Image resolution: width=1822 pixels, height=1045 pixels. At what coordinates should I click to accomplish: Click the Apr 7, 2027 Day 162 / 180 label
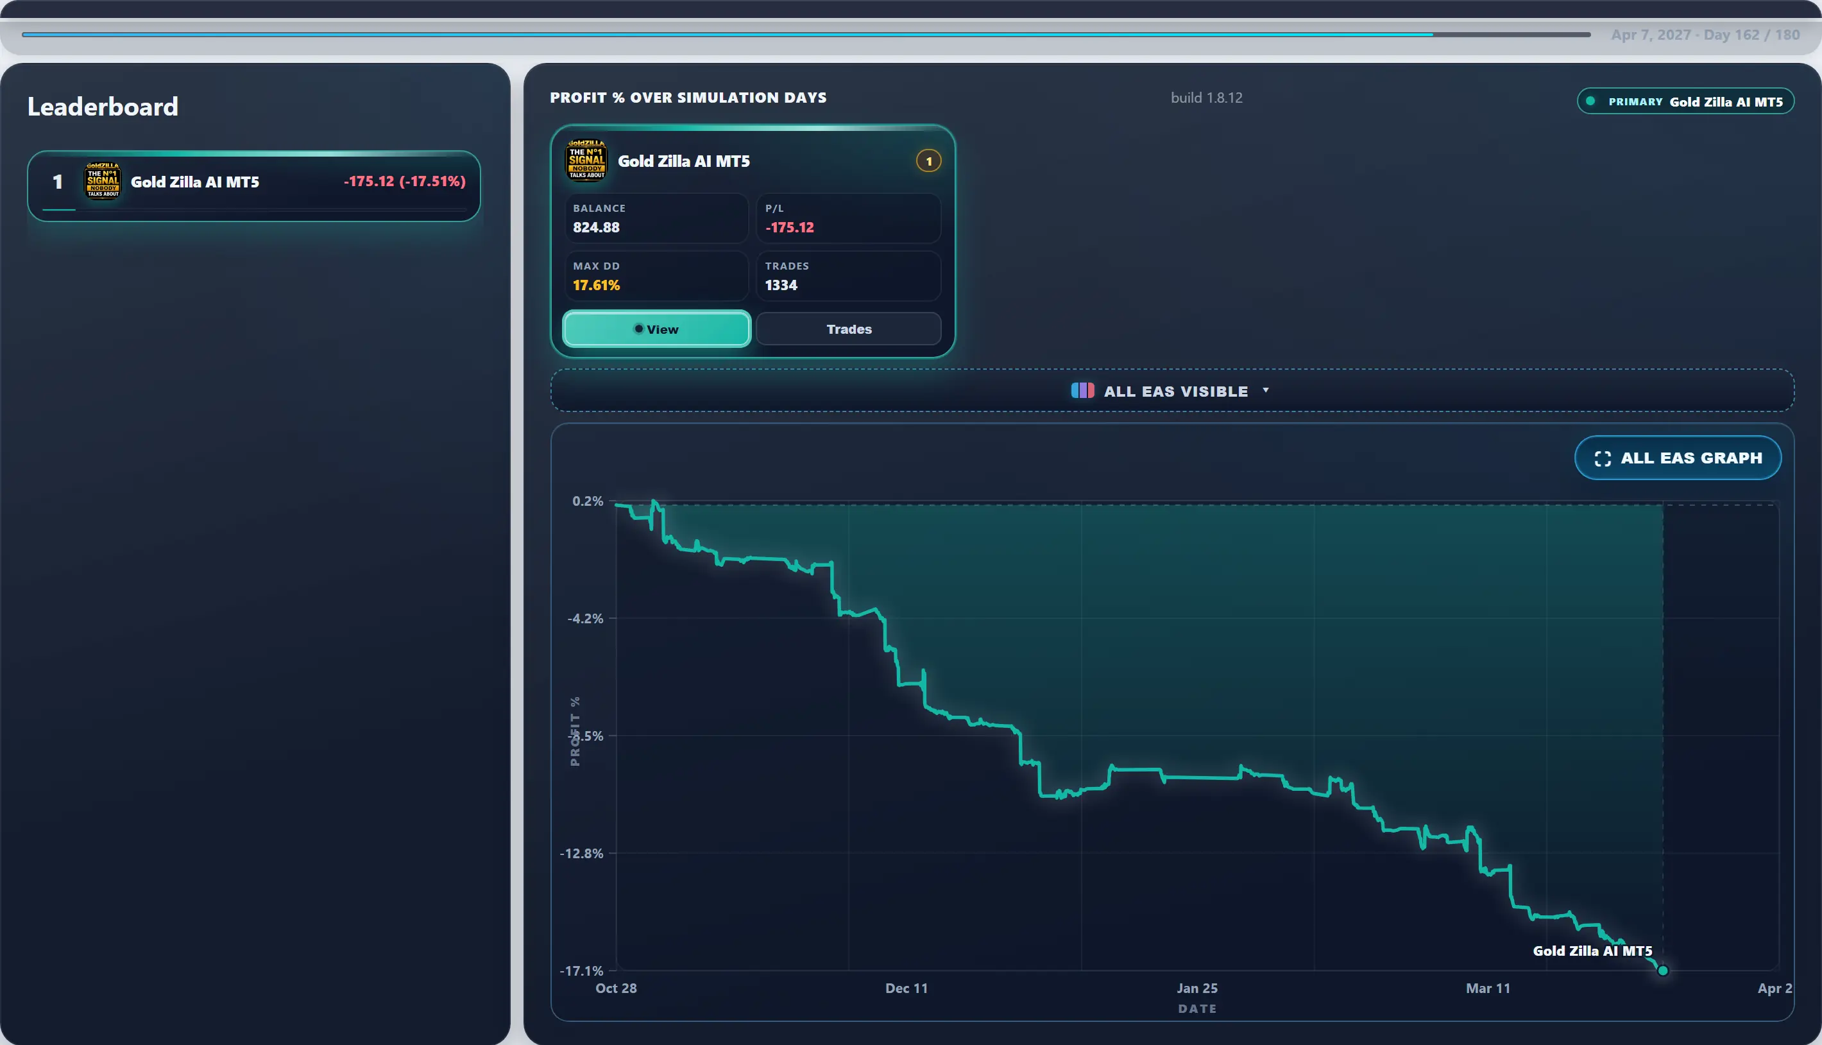click(1705, 35)
